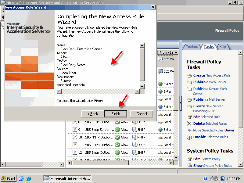Launch Internet Explorer from quick launch
Image resolution: width=244 pixels, height=183 pixels.
29,178
